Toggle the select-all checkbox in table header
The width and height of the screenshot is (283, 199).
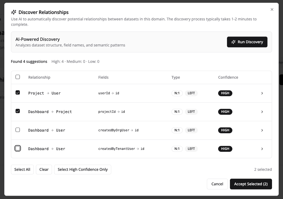click(18, 77)
